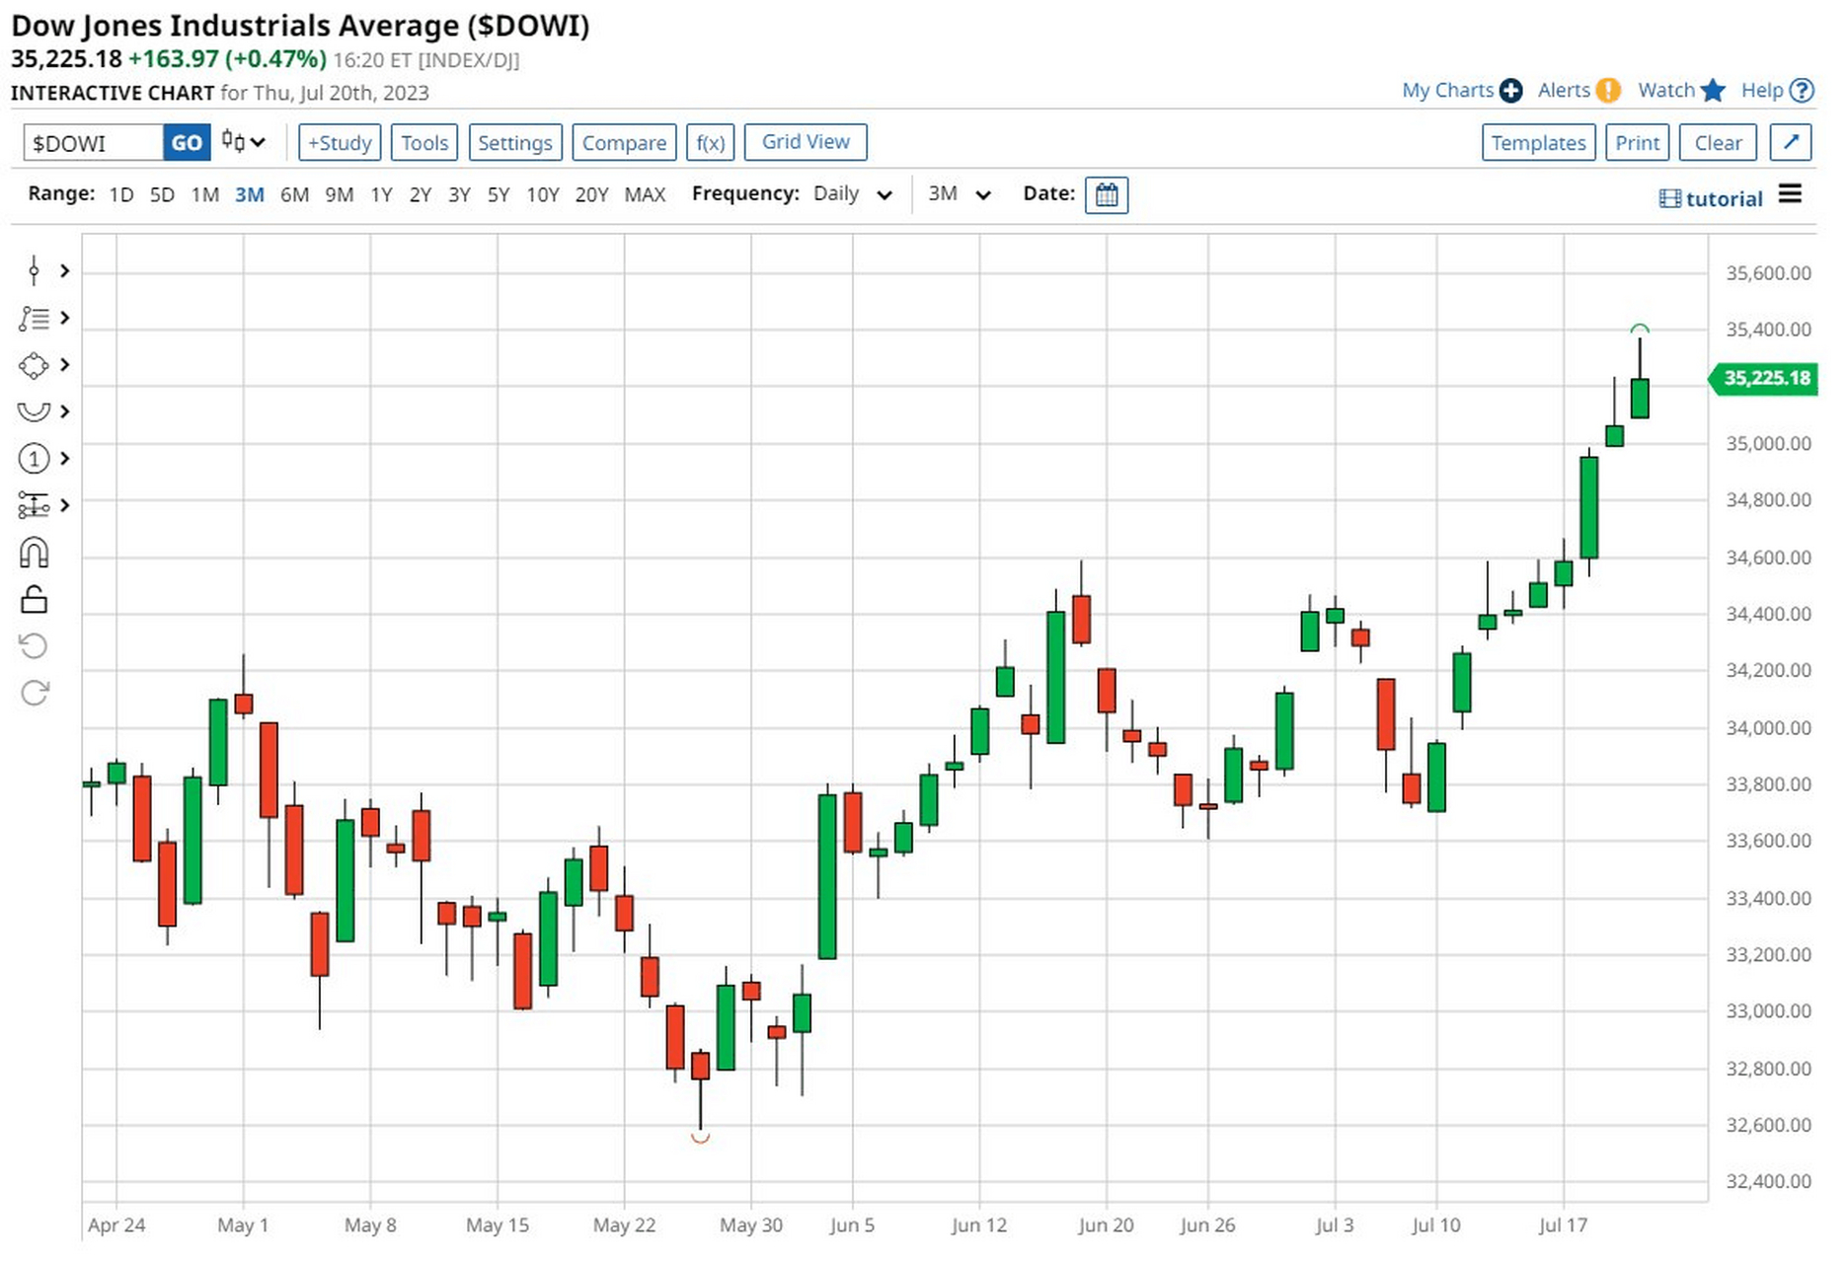This screenshot has height=1263, width=1848.
Task: Click the f(x) expressions button
Action: click(x=710, y=142)
